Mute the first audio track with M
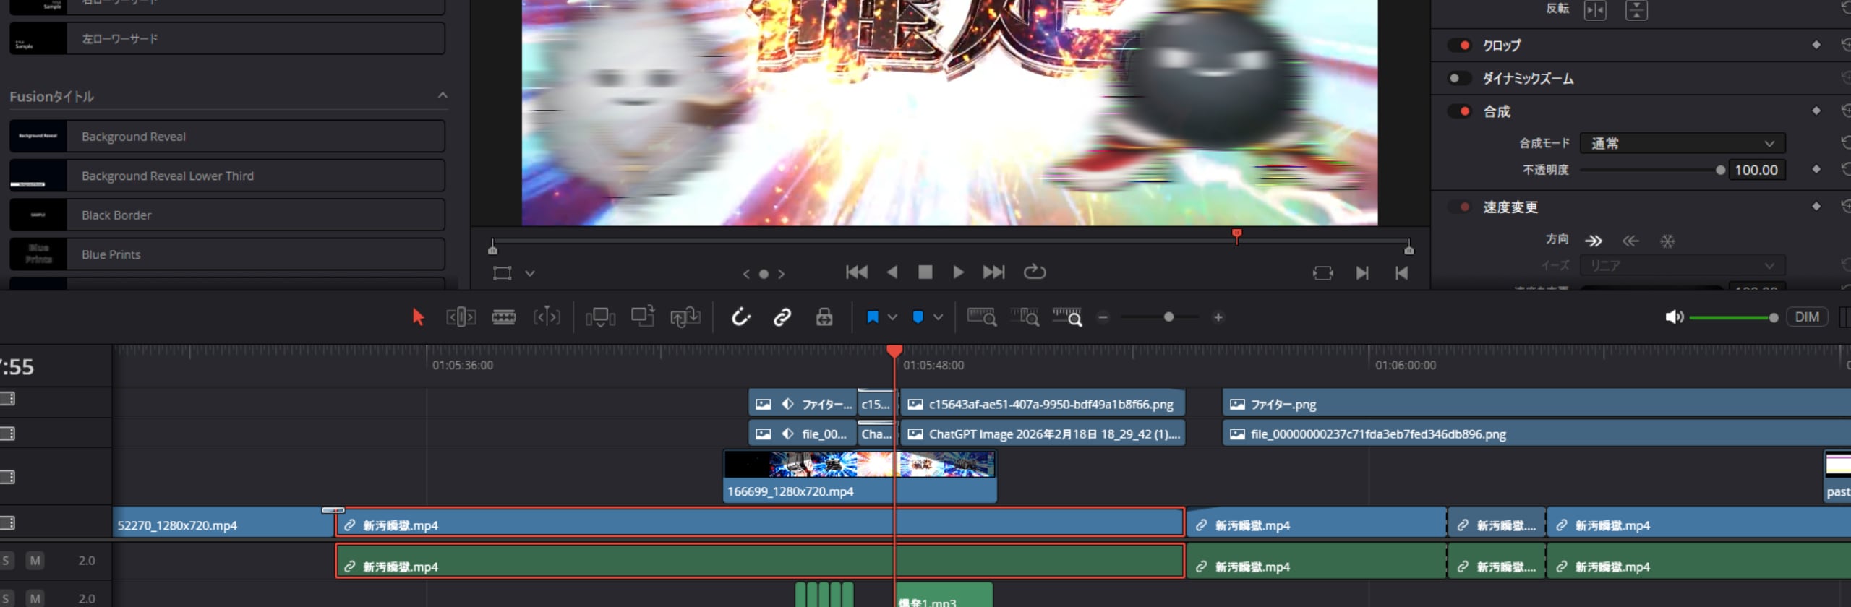1851x607 pixels. (35, 561)
